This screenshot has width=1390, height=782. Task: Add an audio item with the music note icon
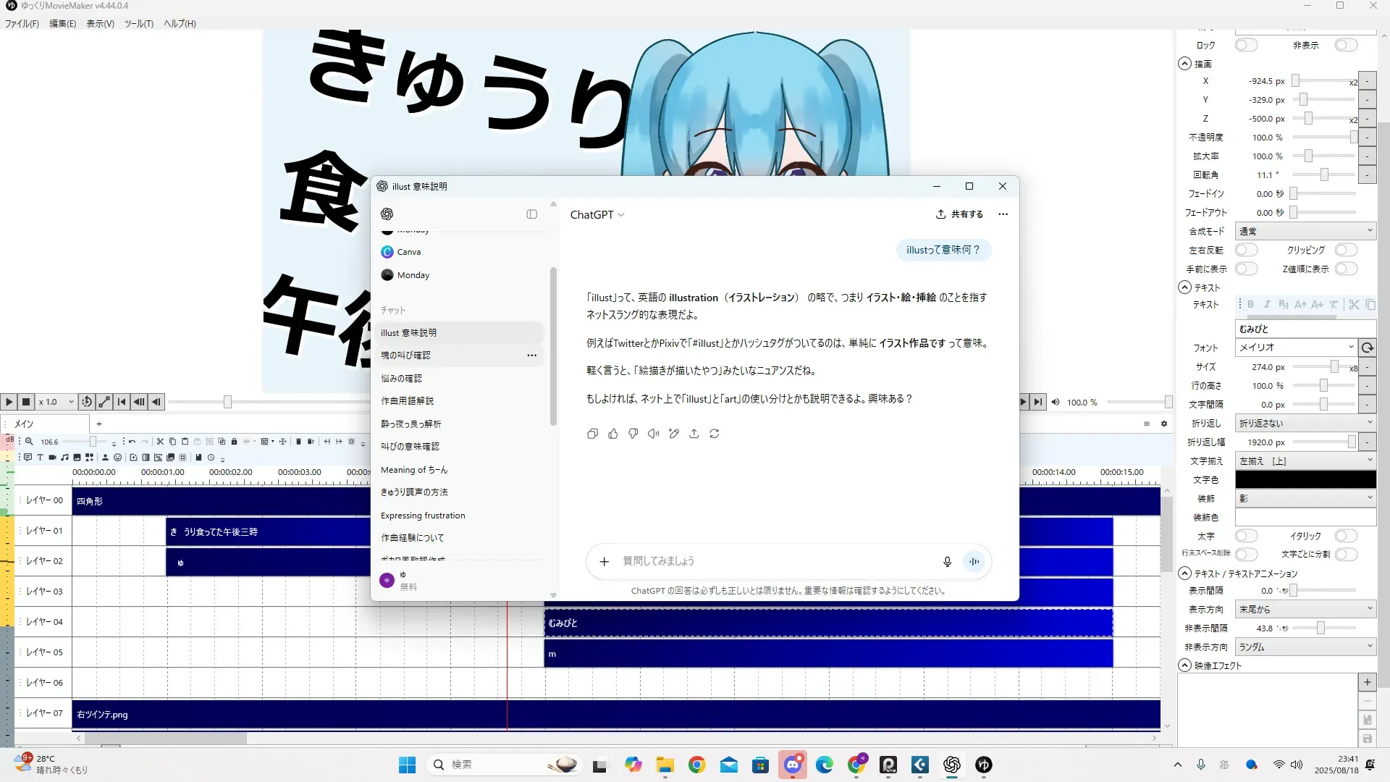64,458
